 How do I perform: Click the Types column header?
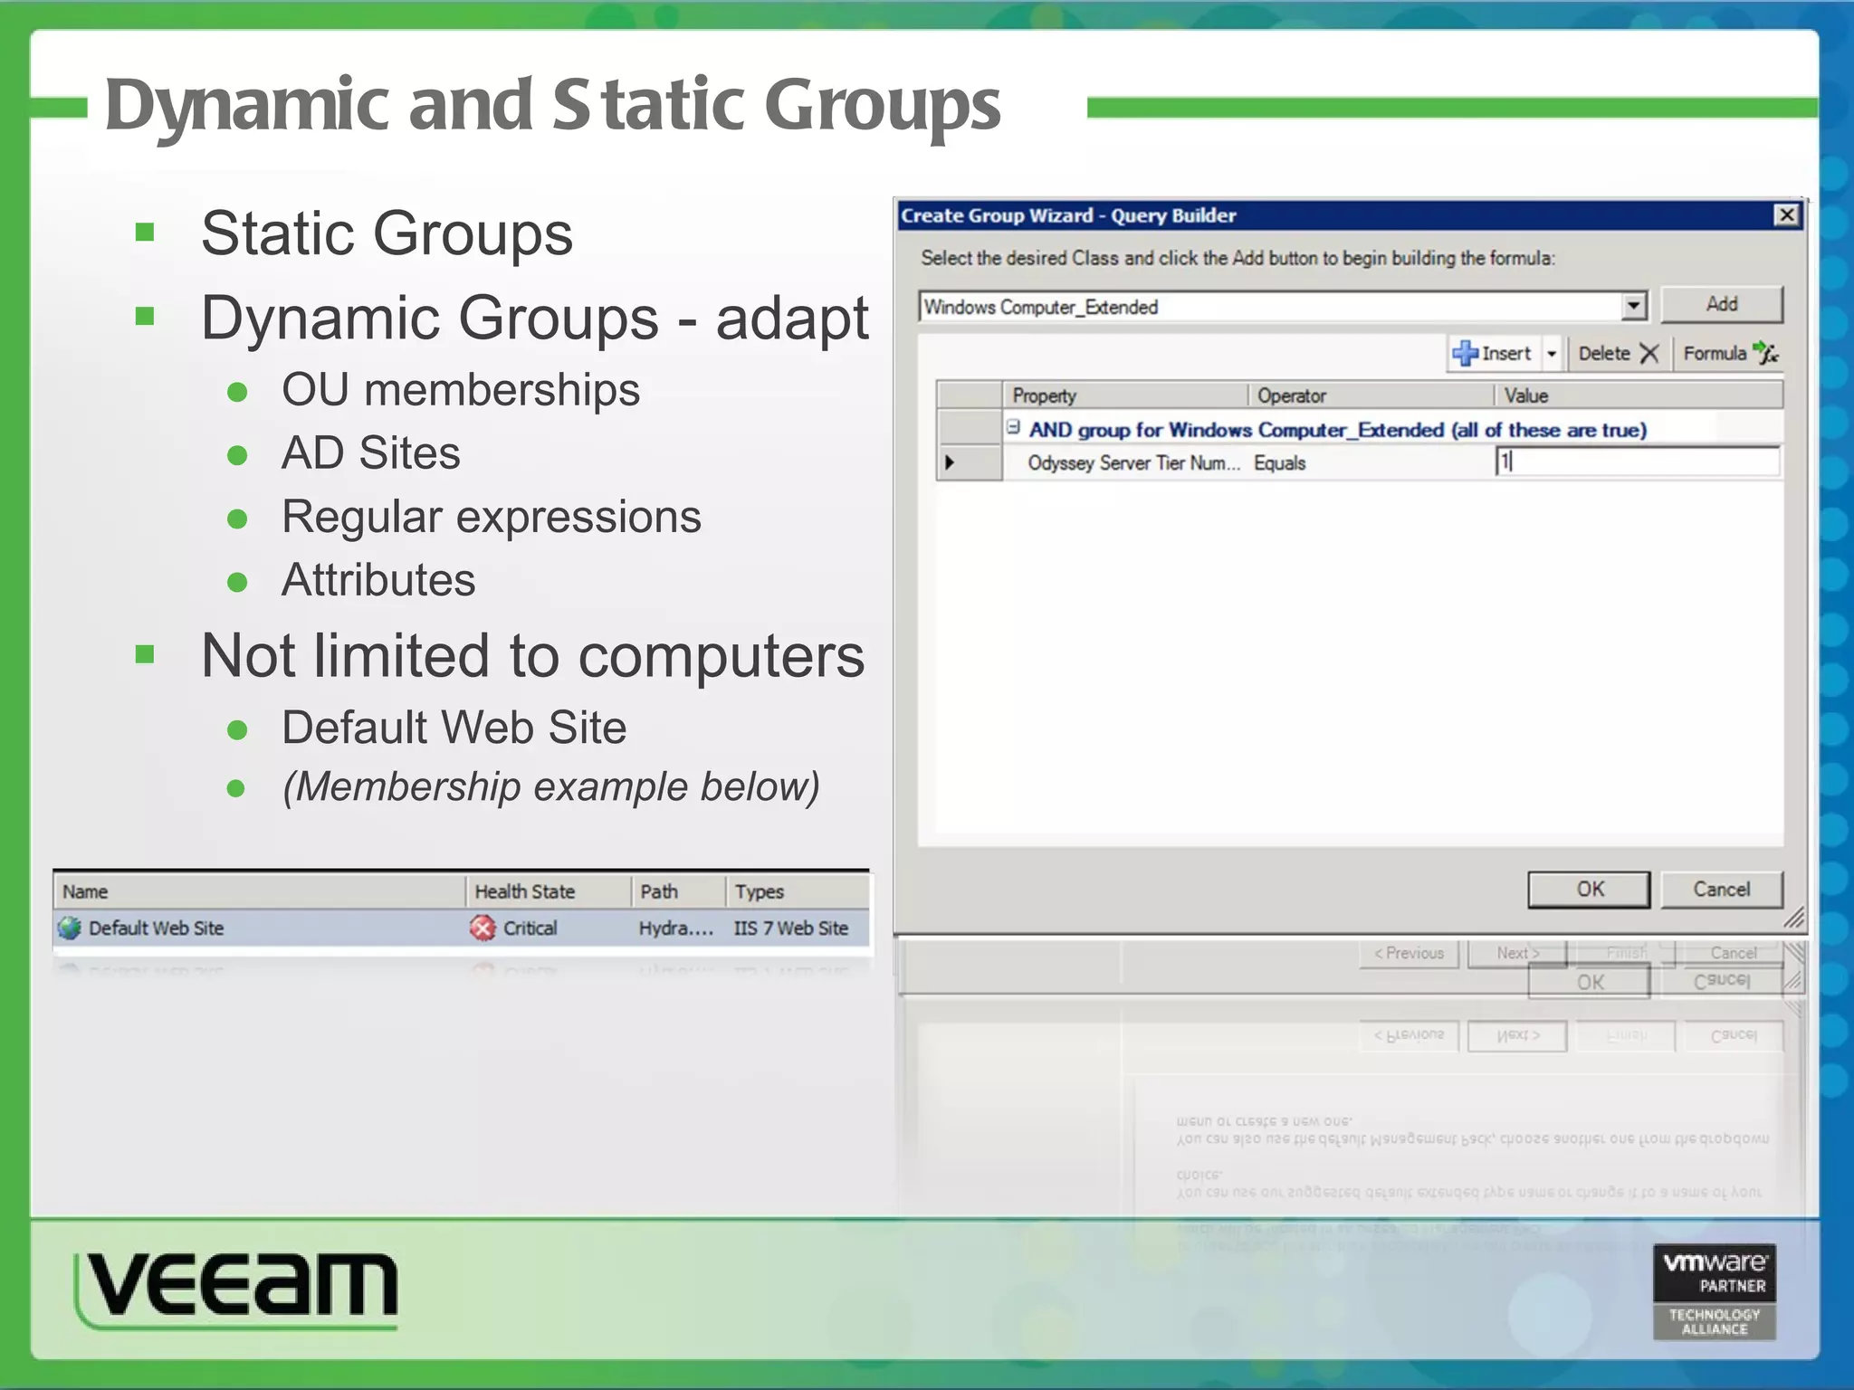pyautogui.click(x=798, y=891)
